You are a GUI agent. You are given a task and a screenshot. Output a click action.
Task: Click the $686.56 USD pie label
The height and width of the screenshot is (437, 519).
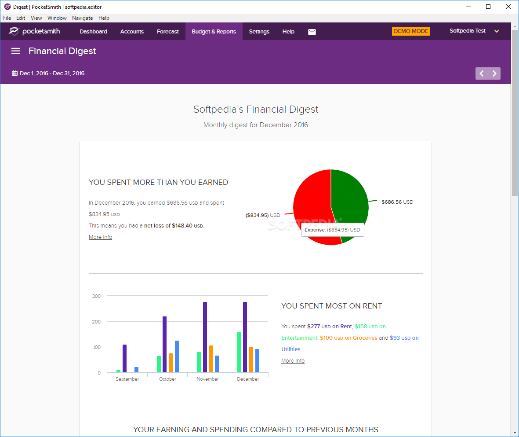(x=397, y=202)
